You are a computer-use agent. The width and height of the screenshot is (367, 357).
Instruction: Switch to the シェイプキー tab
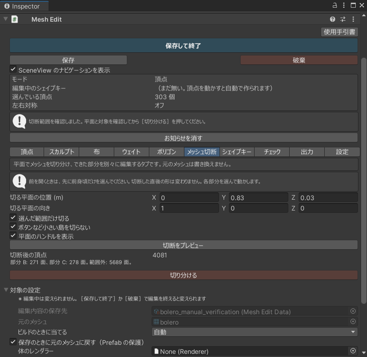tap(237, 152)
